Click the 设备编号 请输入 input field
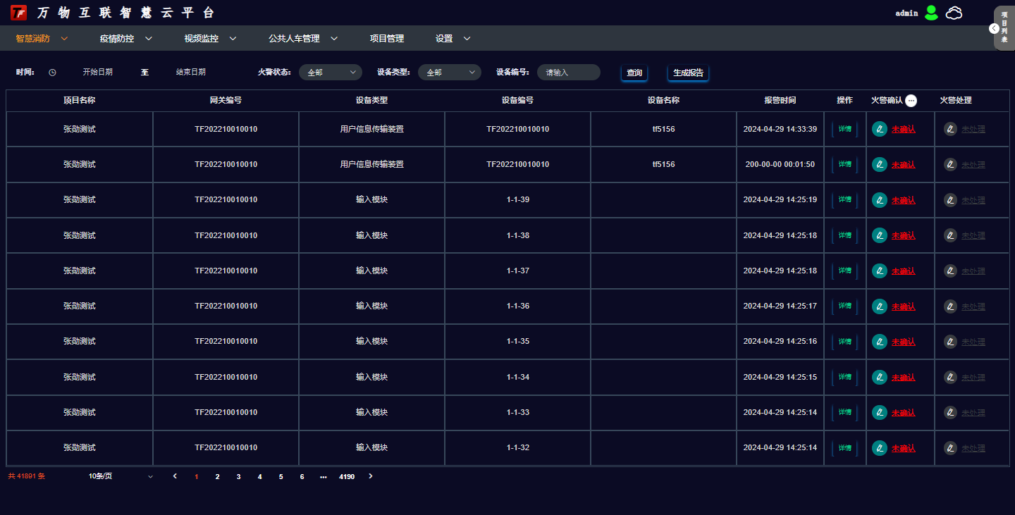This screenshot has height=515, width=1015. coord(569,72)
